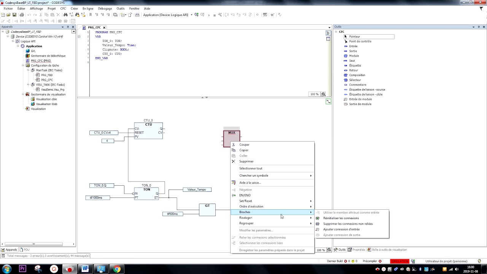Click the Couper scissors entry icon
487x274 pixels.
[x=234, y=145]
